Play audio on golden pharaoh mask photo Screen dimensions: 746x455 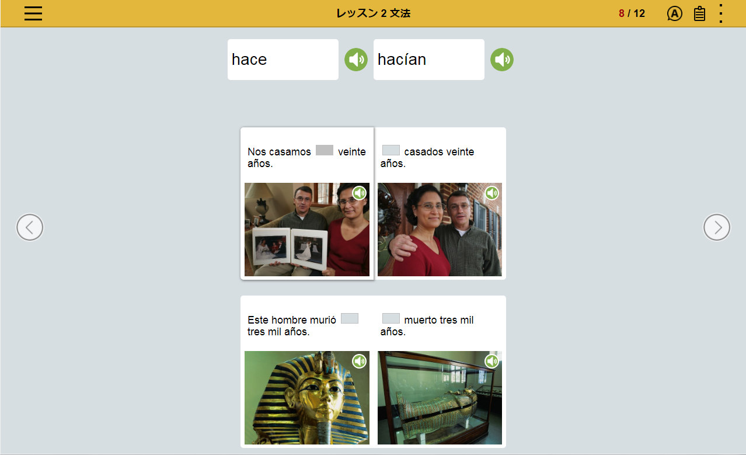click(x=359, y=362)
